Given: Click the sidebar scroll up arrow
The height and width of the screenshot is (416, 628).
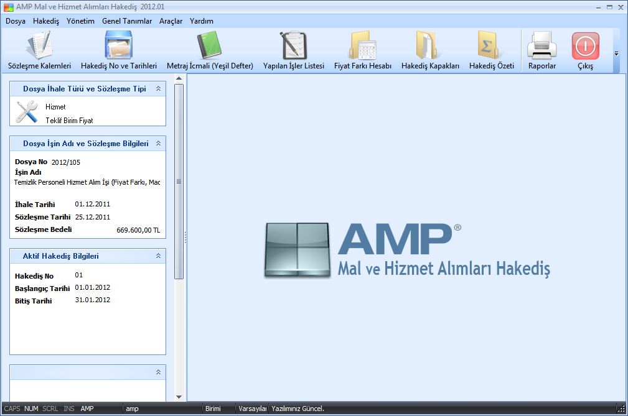Looking at the screenshot, I should click(x=179, y=78).
